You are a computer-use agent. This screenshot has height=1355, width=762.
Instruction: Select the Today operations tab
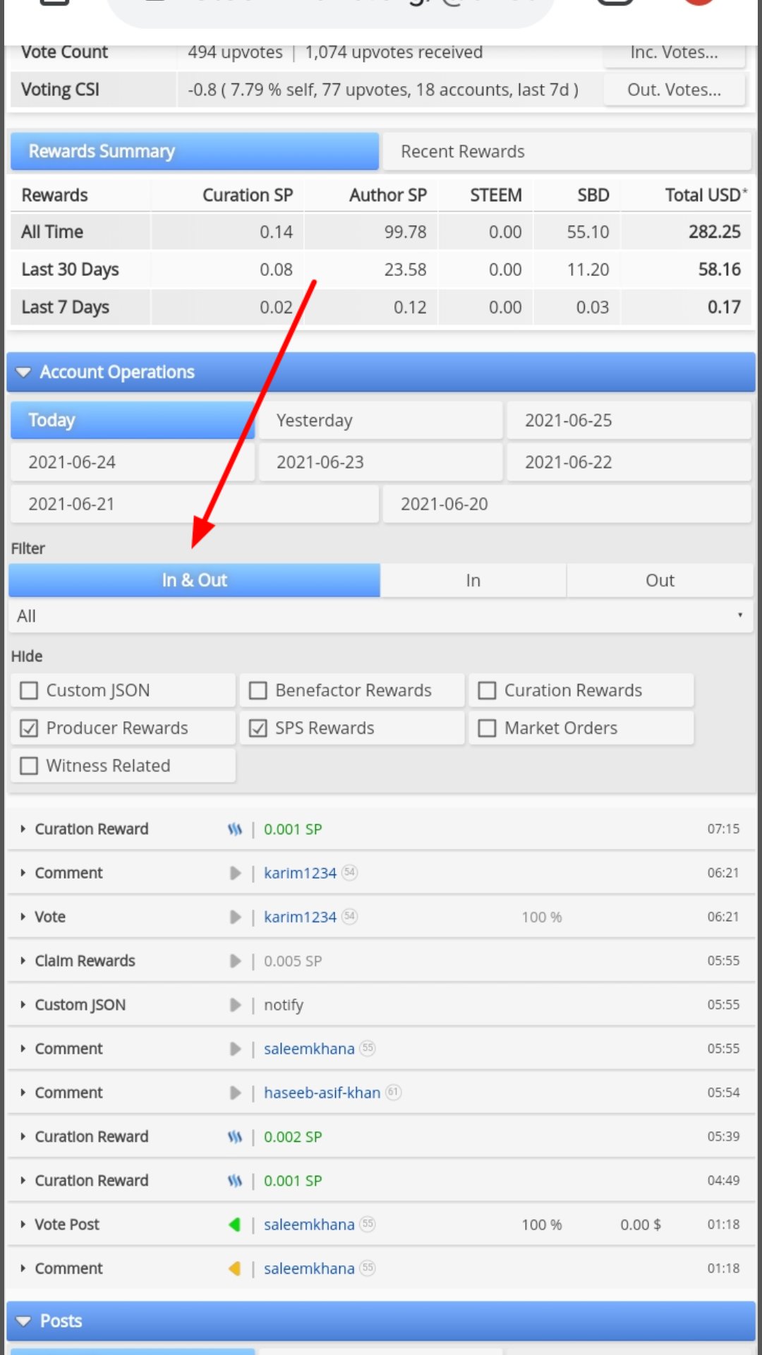(x=133, y=421)
